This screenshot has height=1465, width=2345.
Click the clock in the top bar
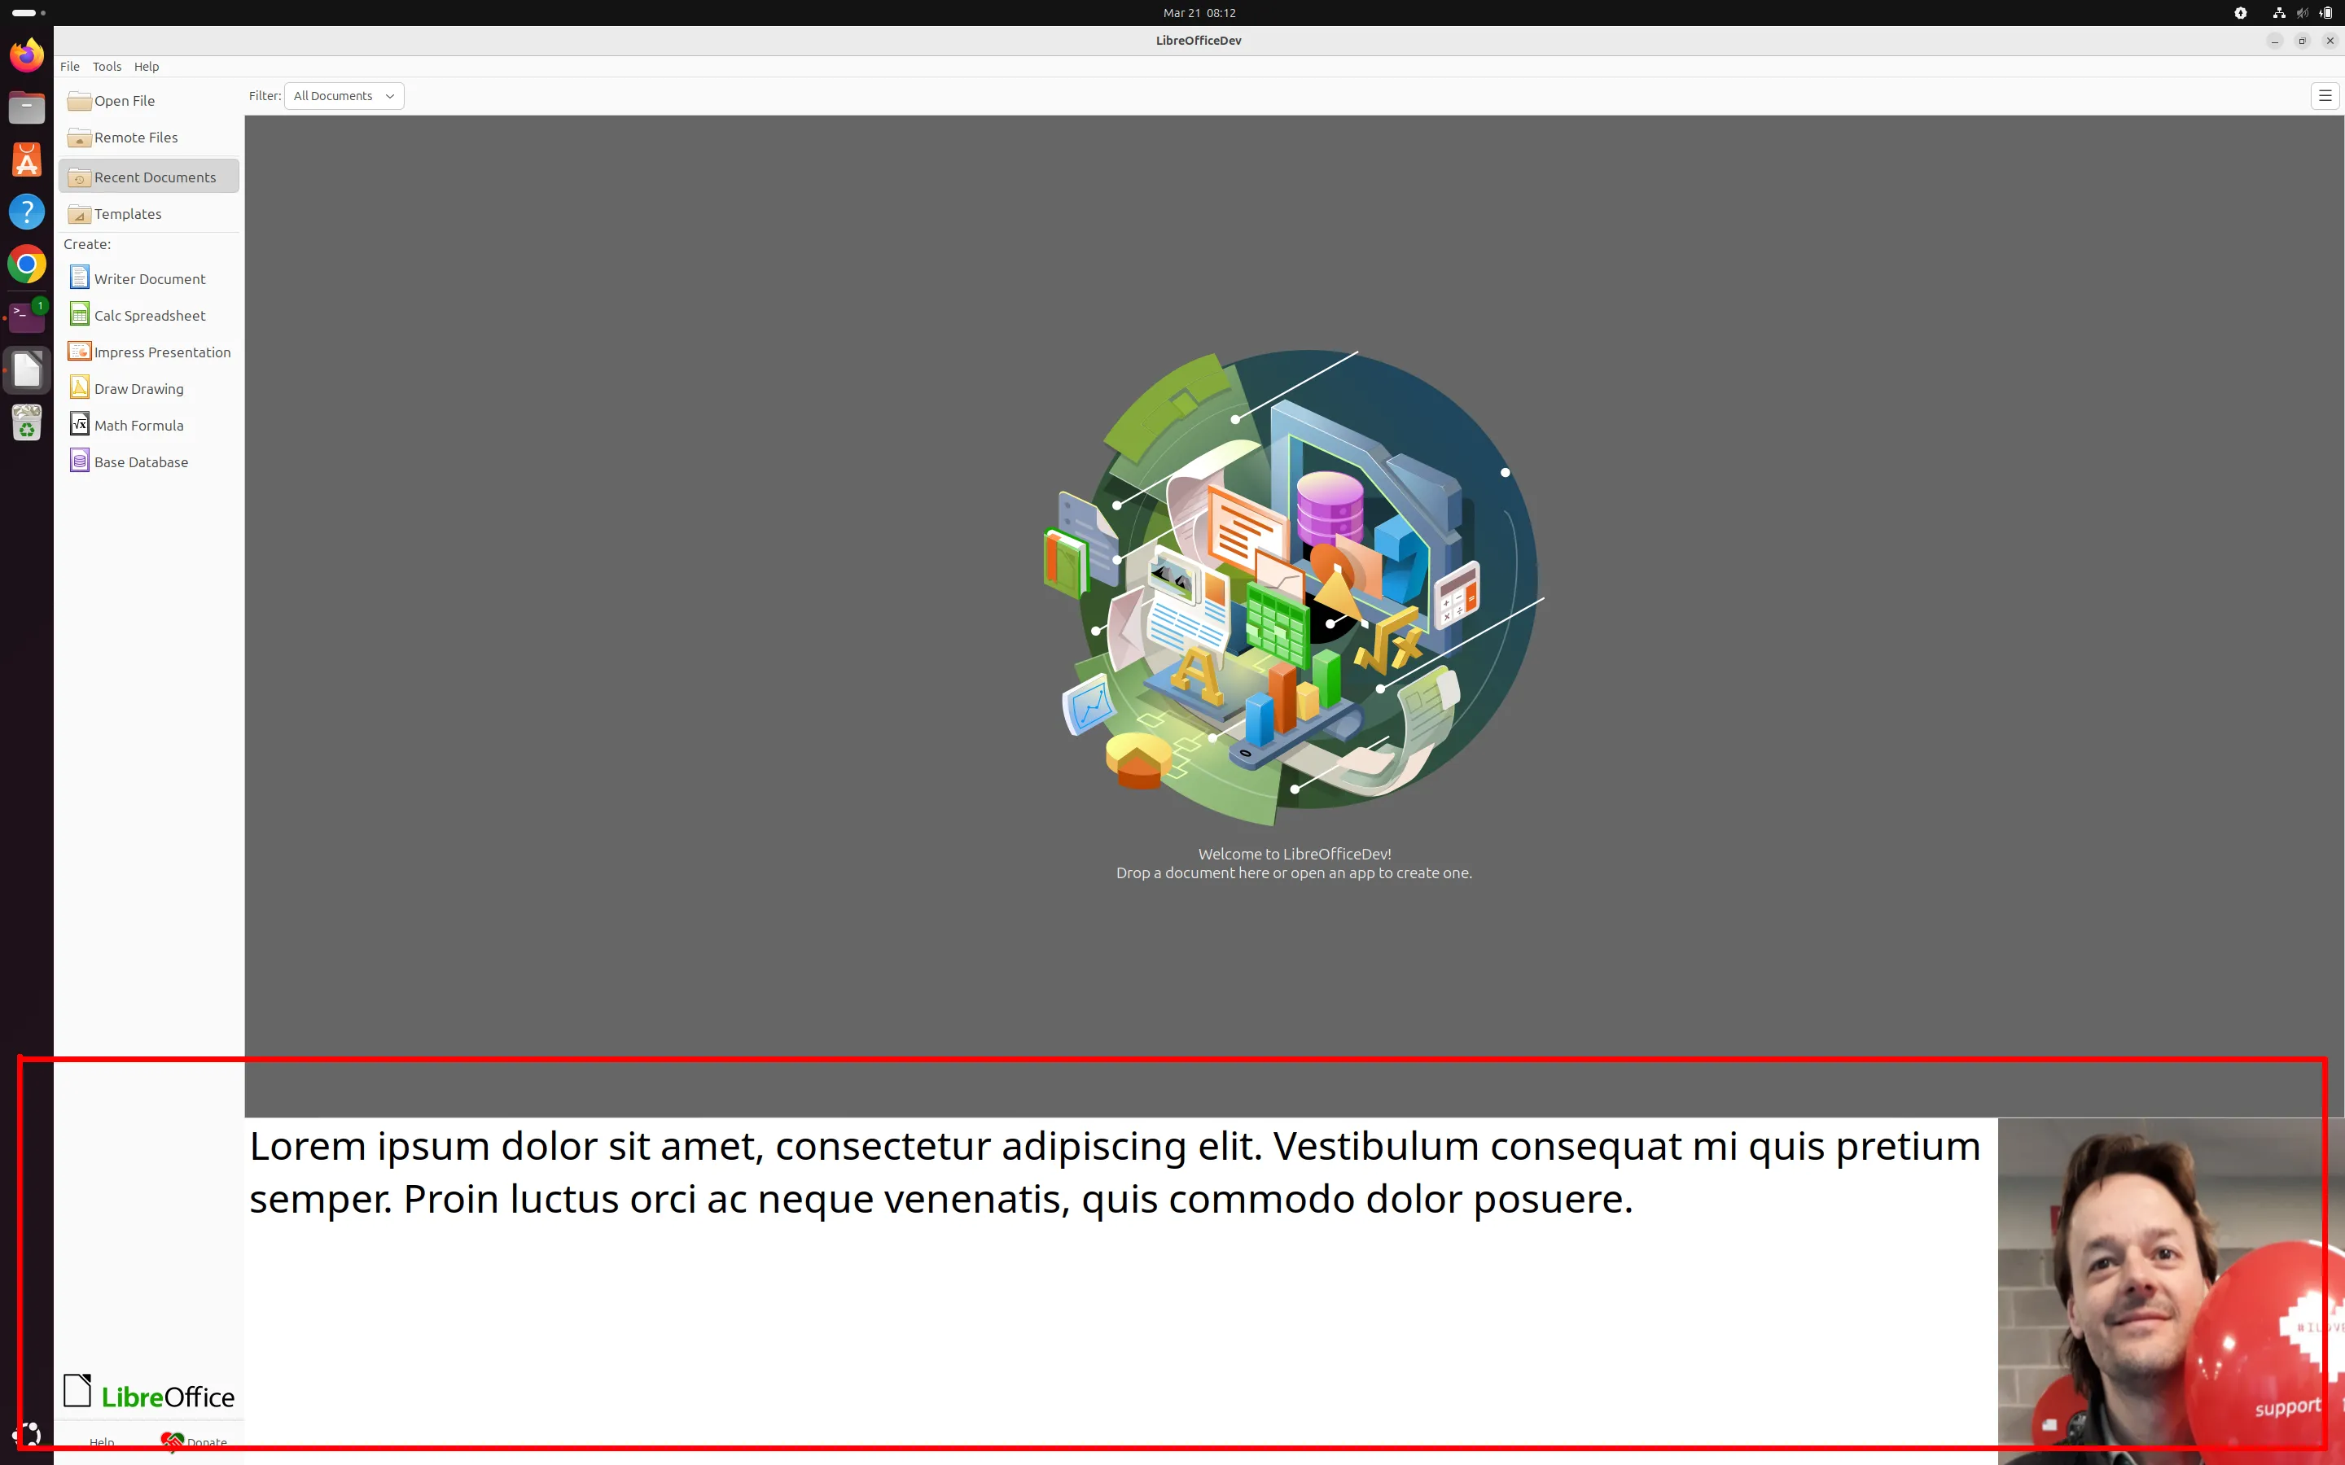click(x=1199, y=12)
